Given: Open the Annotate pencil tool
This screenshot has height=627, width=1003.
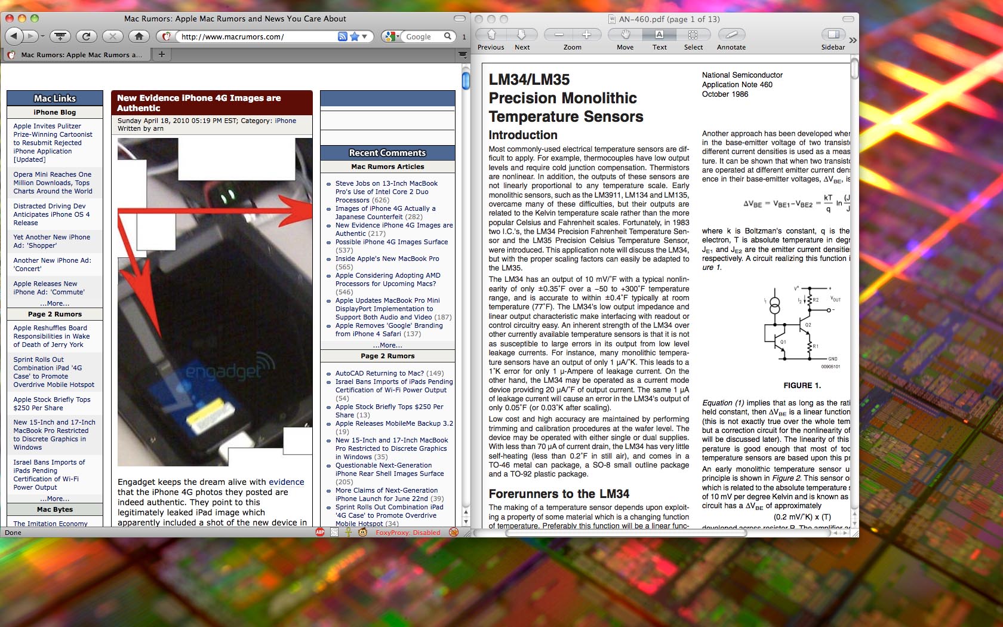Looking at the screenshot, I should click(x=731, y=35).
